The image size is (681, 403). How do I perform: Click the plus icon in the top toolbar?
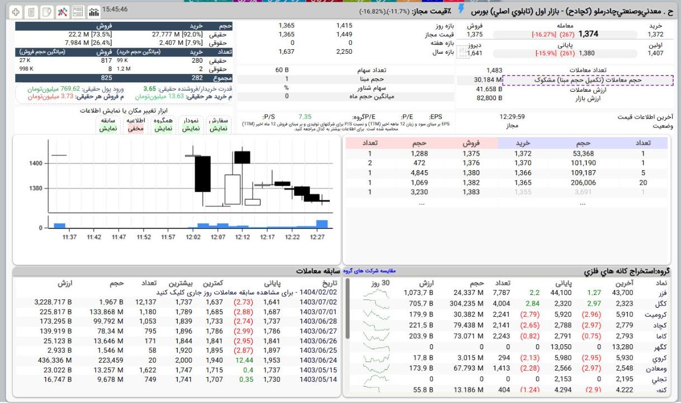(x=16, y=12)
